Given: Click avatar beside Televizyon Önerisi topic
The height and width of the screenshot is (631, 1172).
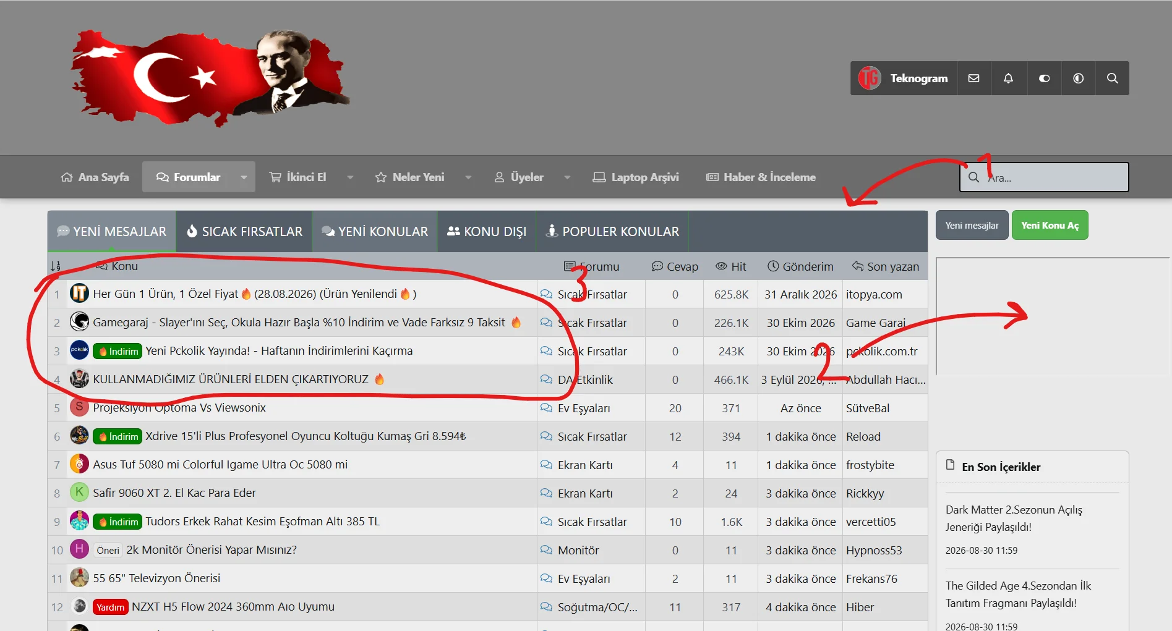Looking at the screenshot, I should click(79, 577).
